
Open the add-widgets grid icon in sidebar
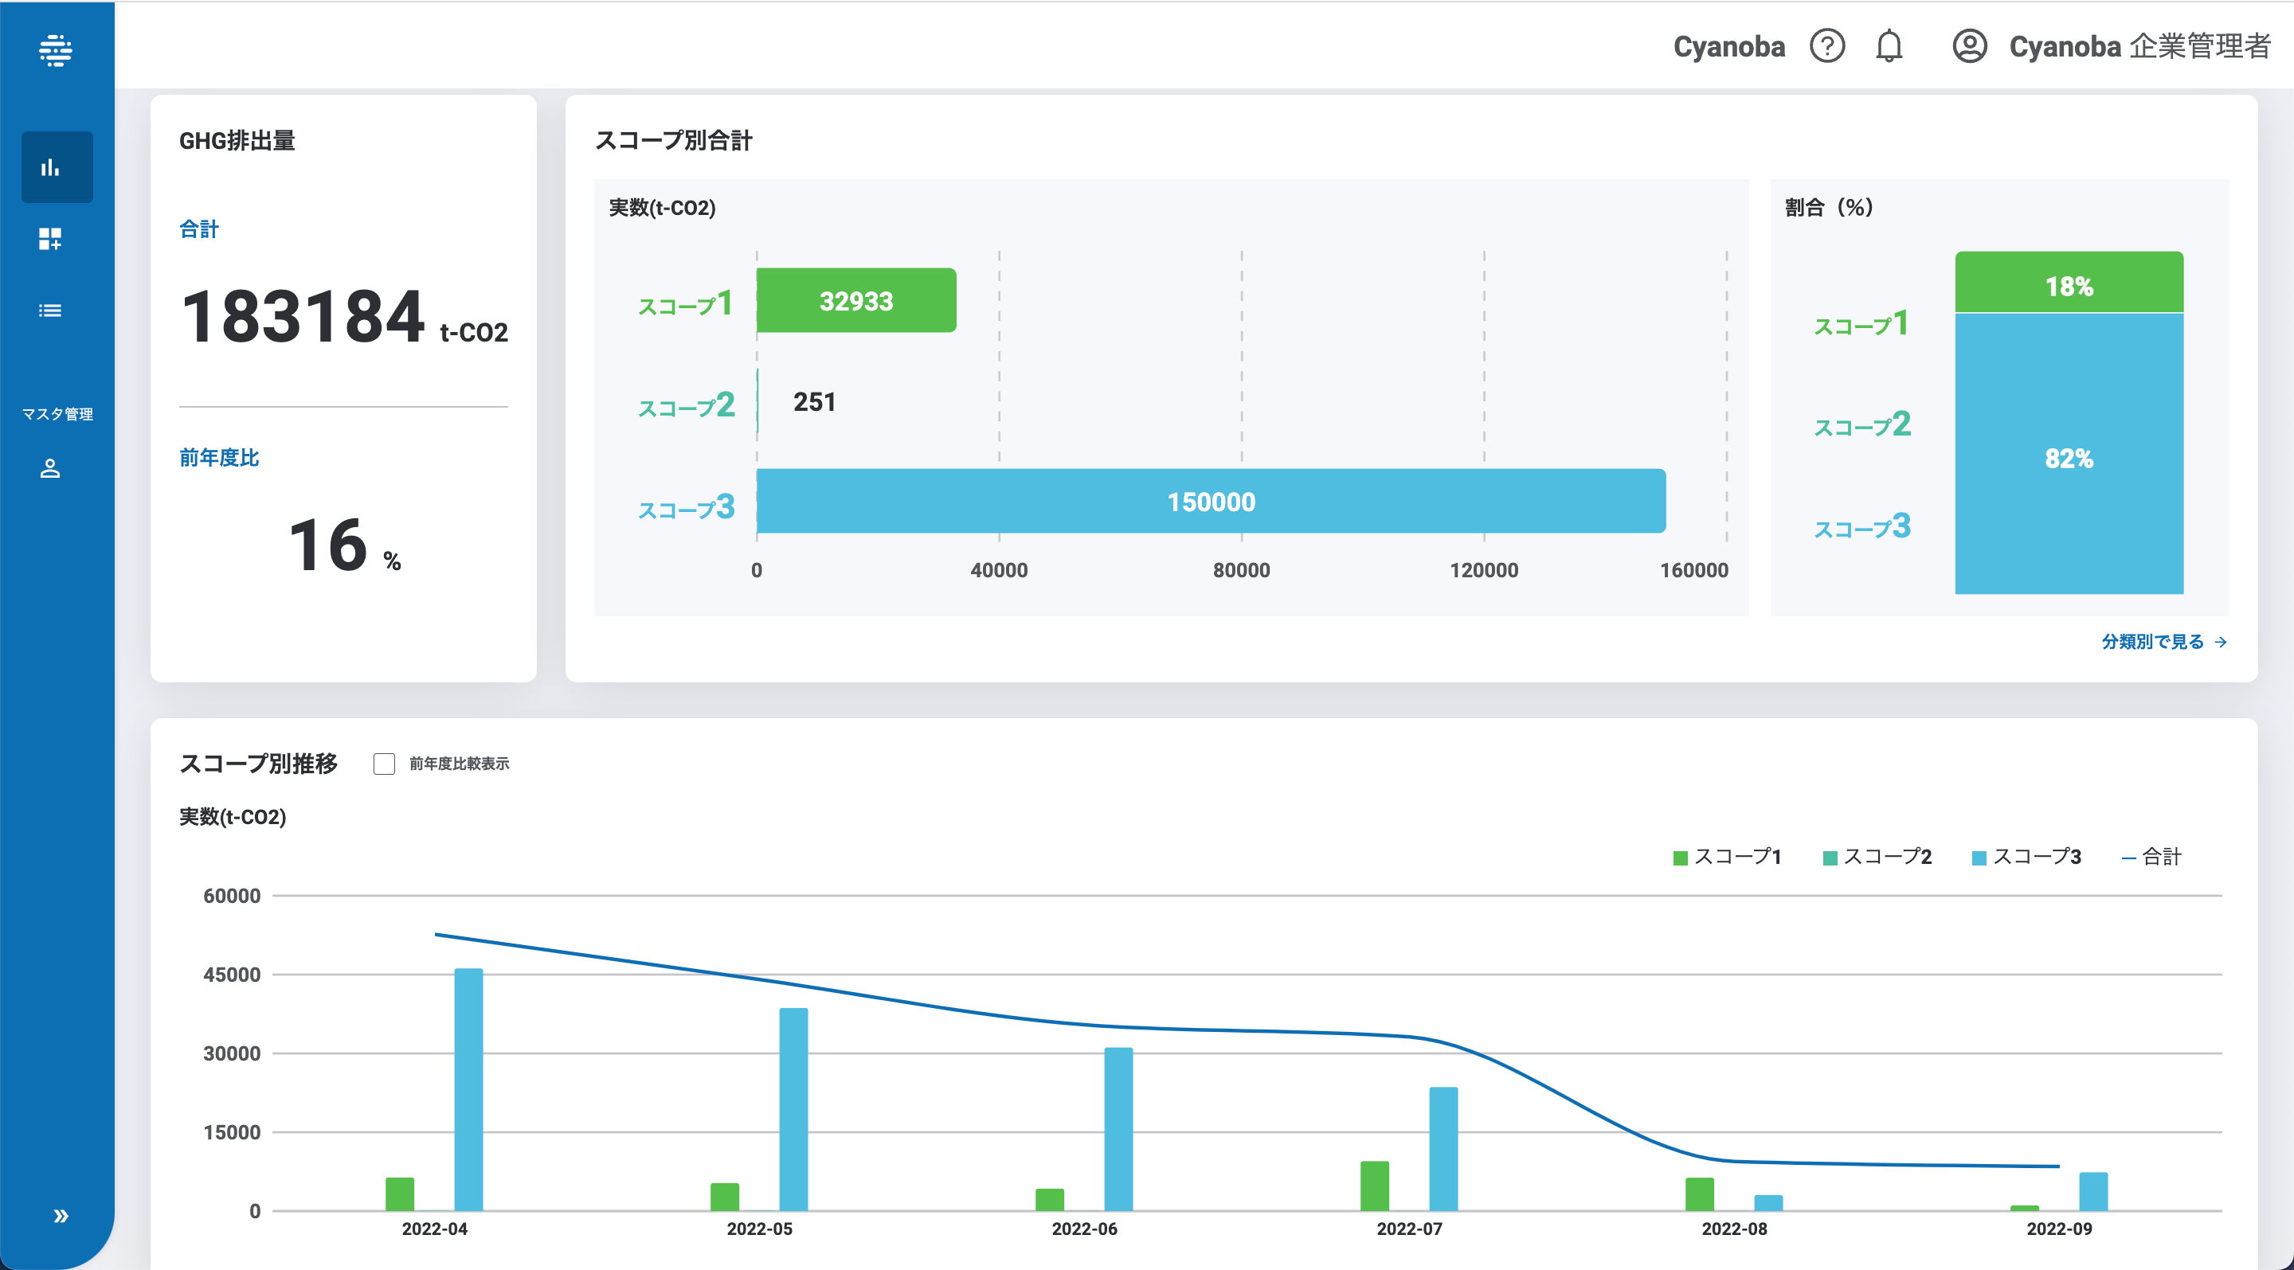pos(51,239)
